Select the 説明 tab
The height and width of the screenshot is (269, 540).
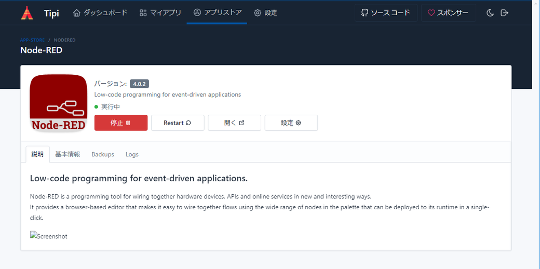pos(38,154)
